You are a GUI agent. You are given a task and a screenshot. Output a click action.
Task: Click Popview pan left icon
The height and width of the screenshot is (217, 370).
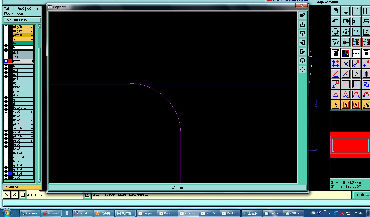tap(303, 43)
